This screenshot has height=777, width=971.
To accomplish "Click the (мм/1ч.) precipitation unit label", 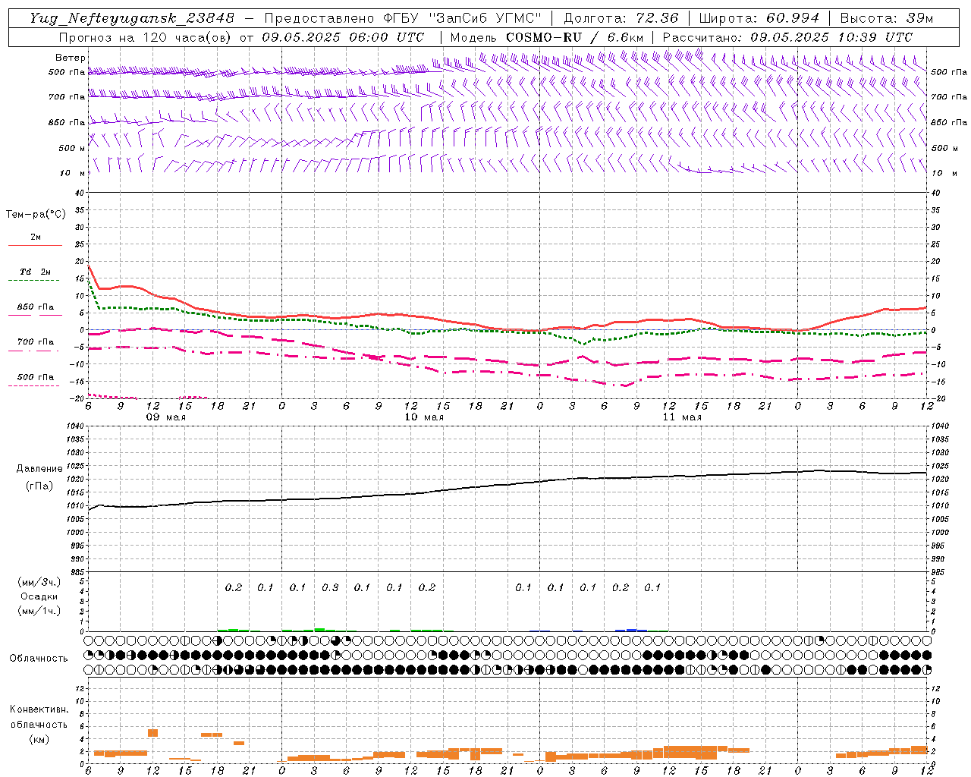I will (39, 611).
